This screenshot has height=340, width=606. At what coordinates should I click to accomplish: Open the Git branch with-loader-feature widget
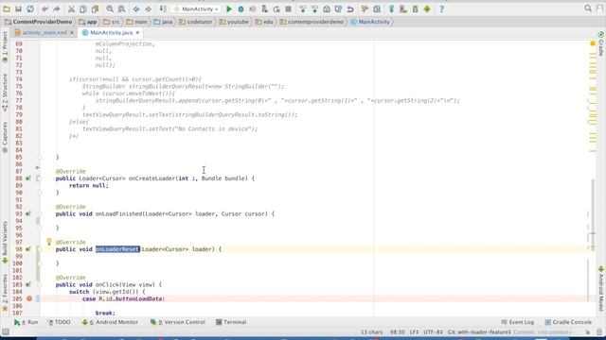[x=479, y=332]
